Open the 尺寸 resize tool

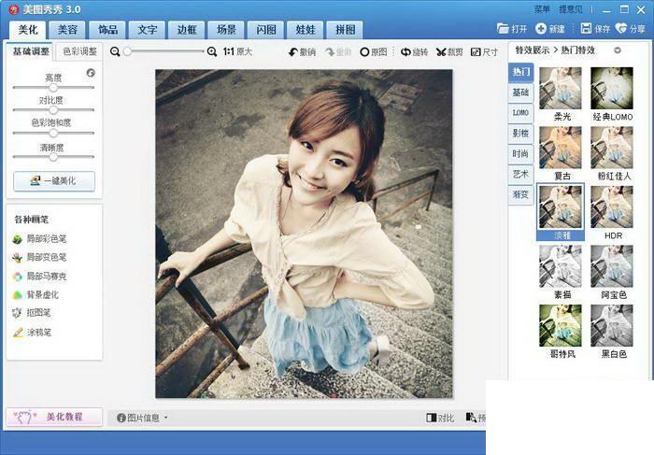pos(484,52)
